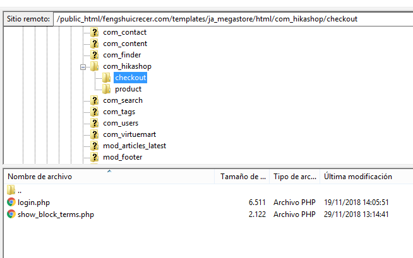Click the Sitio remoto label
413x258 pixels.
pyautogui.click(x=28, y=19)
